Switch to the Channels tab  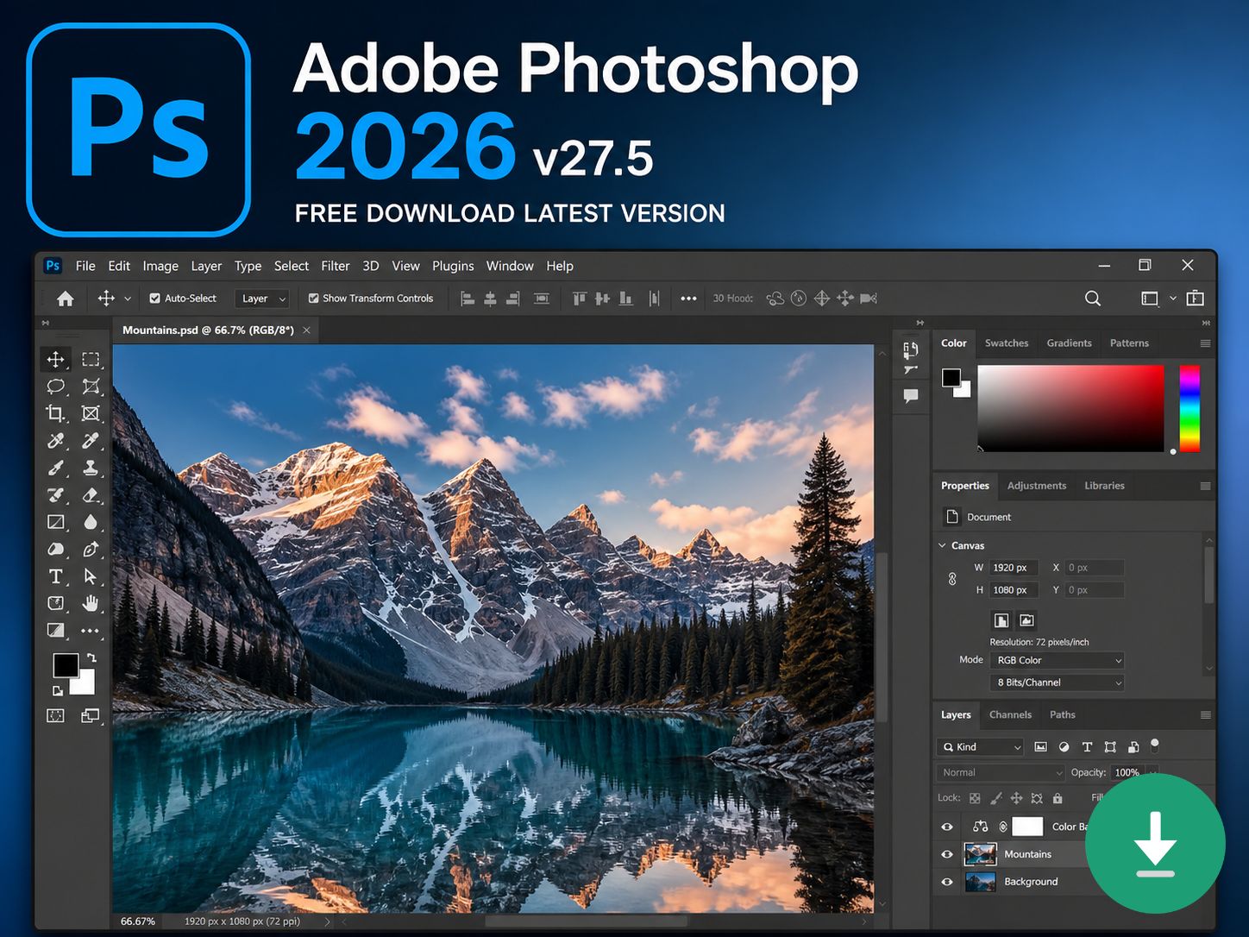[x=1010, y=715]
